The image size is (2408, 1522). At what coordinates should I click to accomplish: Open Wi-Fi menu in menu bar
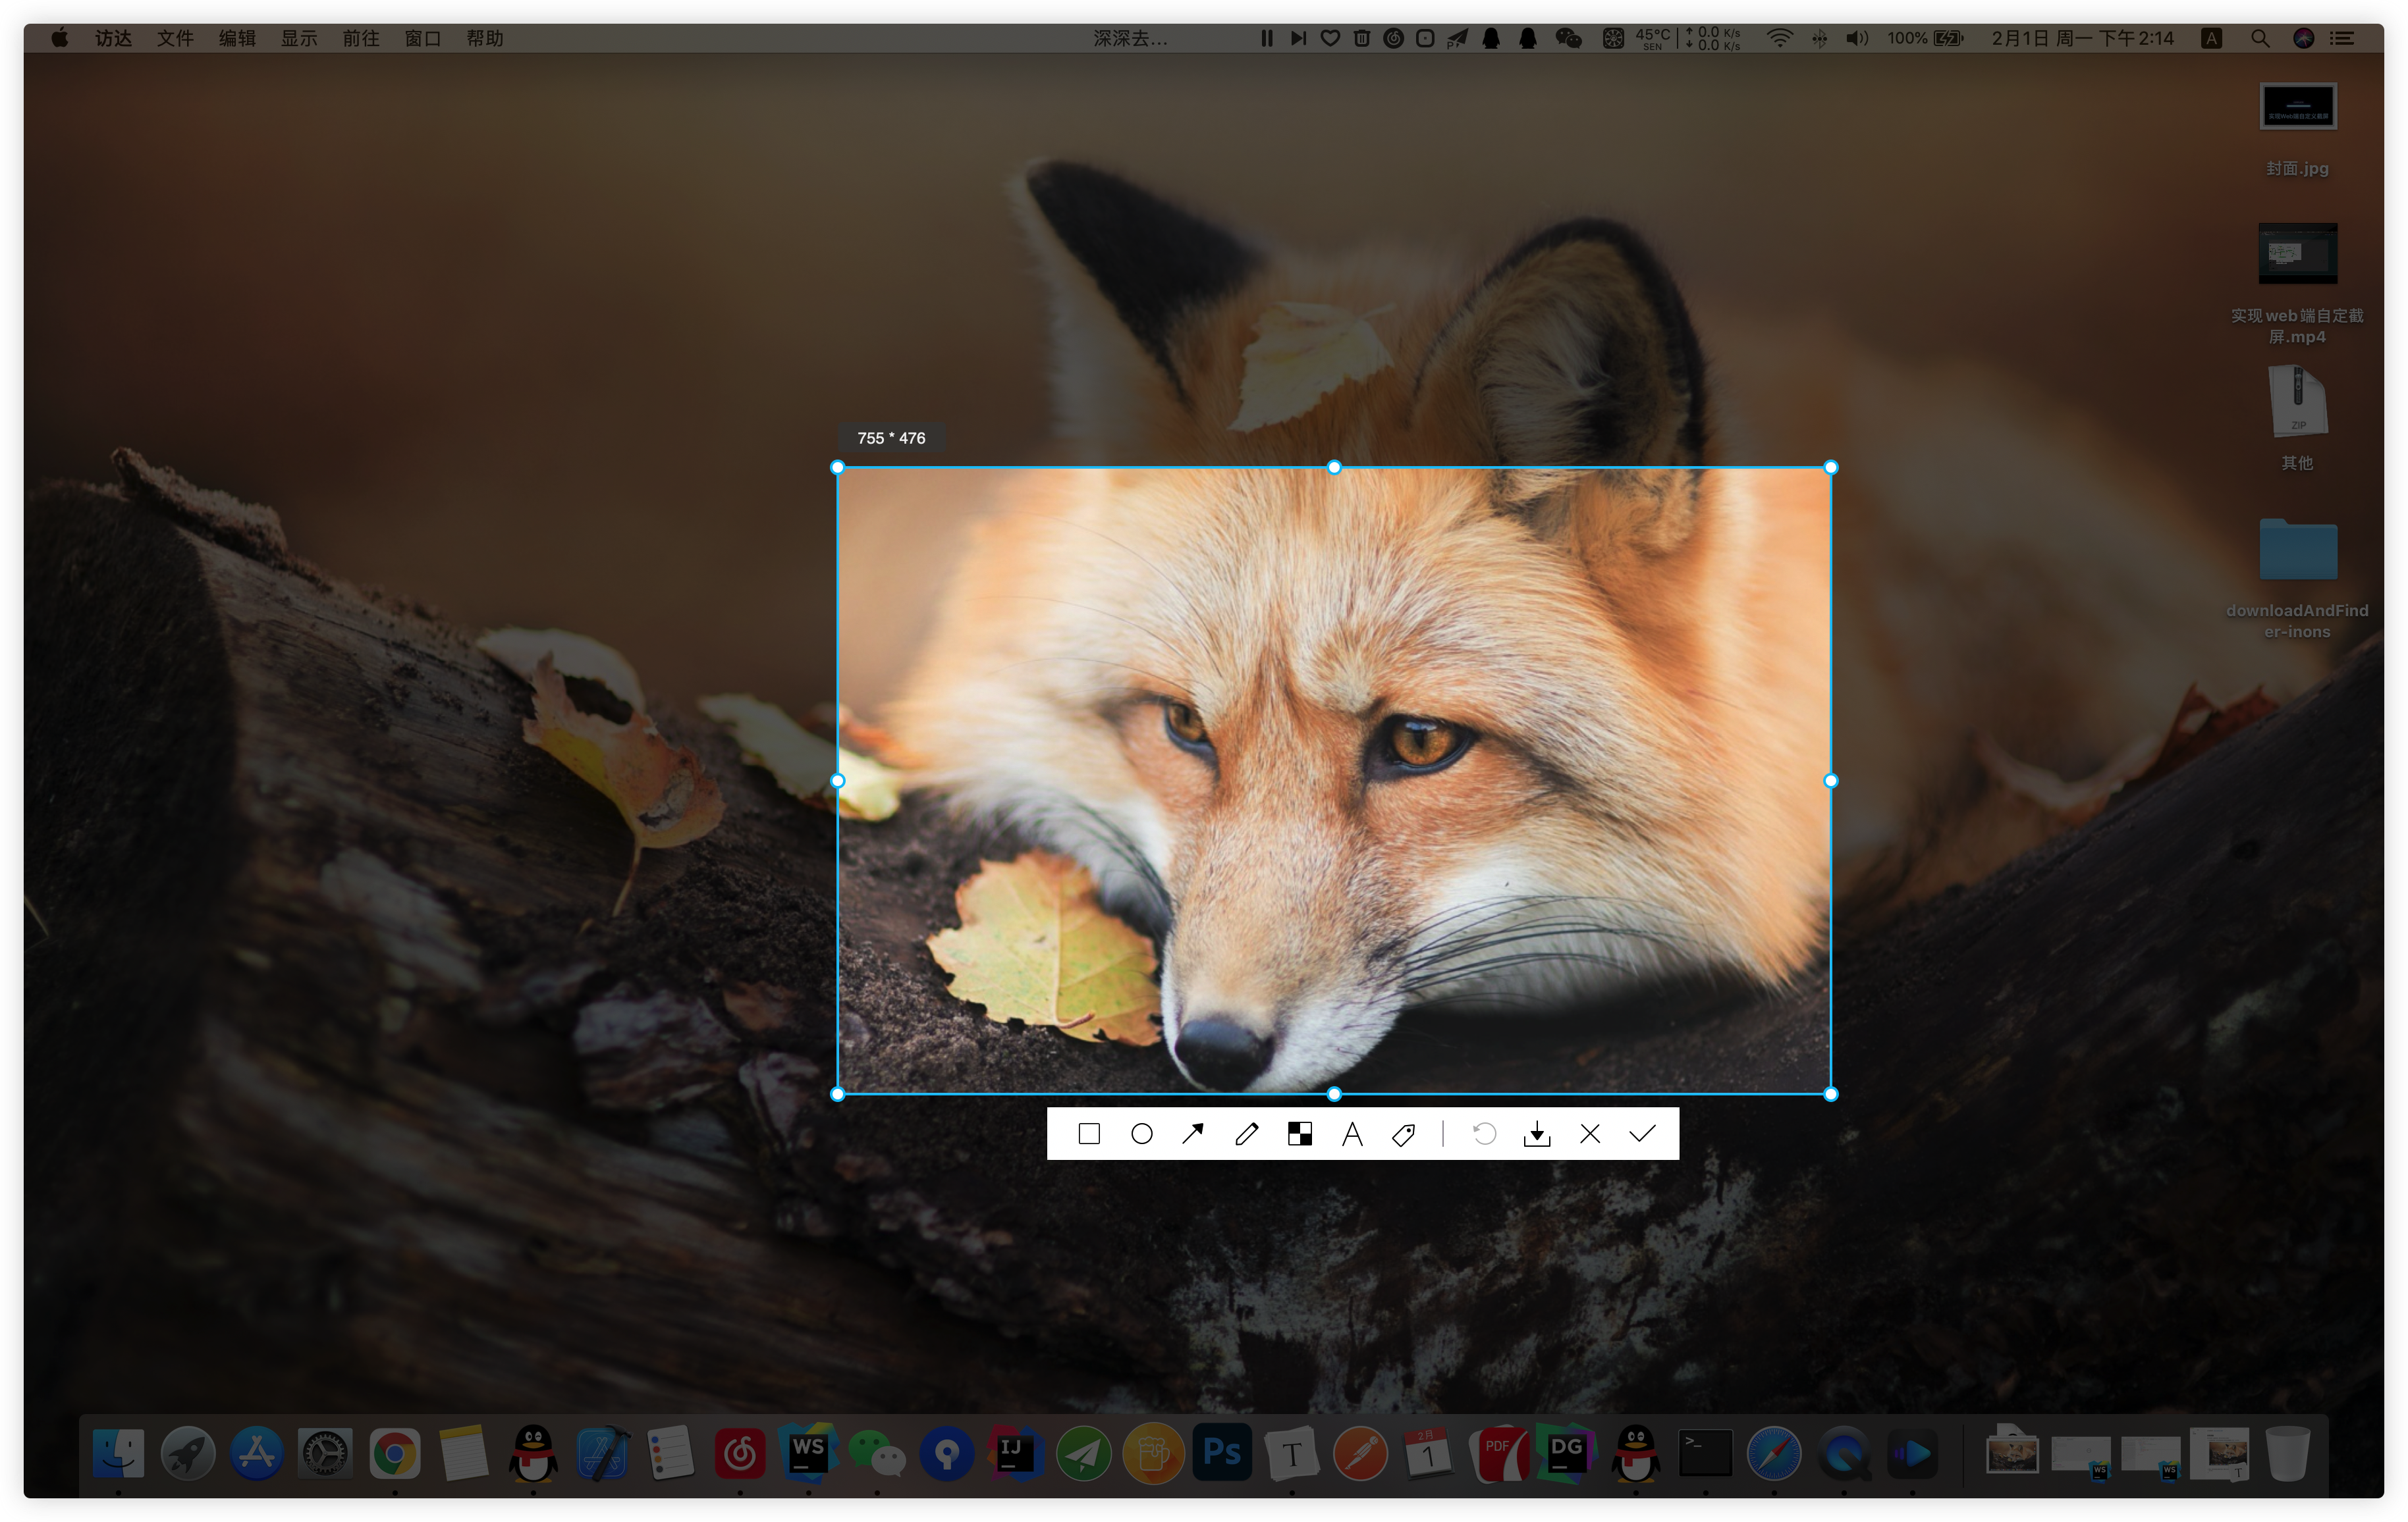coord(1779,38)
